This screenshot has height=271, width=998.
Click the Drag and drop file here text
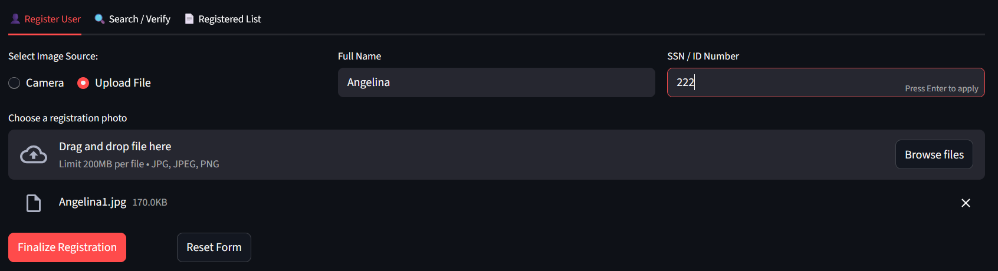115,147
